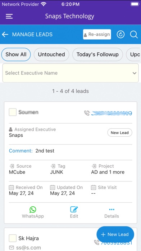Call Sk Hajra via phone icon

pyautogui.click(x=97, y=242)
